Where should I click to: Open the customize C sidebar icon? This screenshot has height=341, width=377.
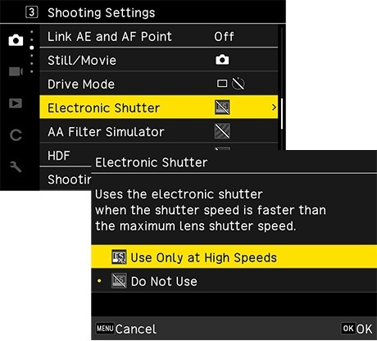(16, 135)
